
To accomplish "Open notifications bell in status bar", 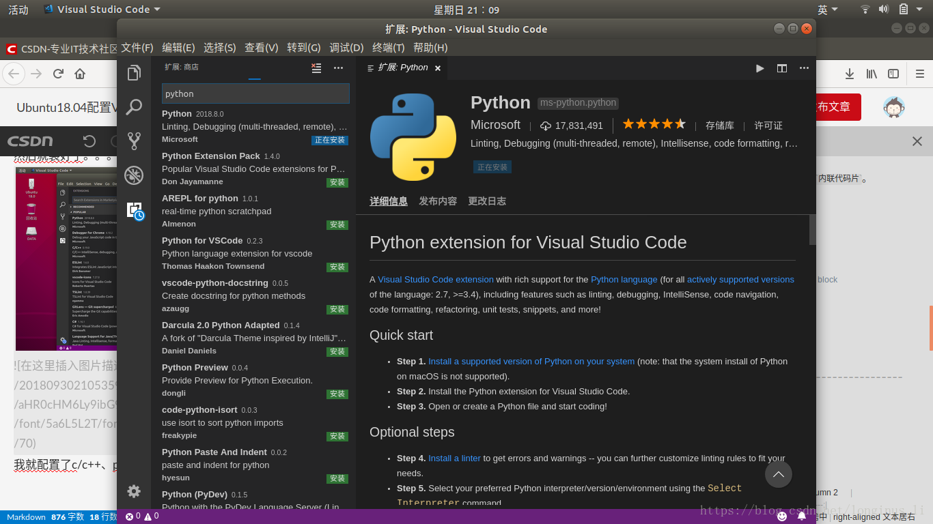I will coord(802,516).
